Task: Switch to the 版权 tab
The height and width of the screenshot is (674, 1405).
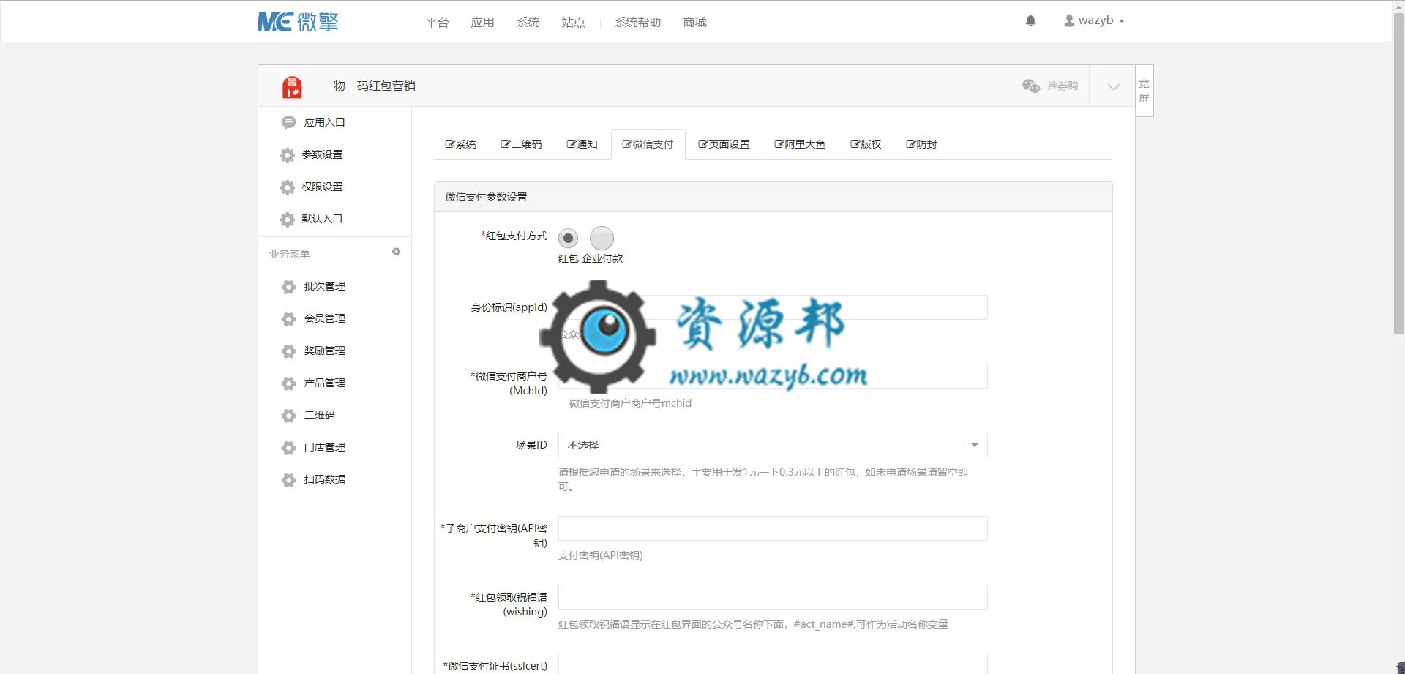Action: [866, 144]
